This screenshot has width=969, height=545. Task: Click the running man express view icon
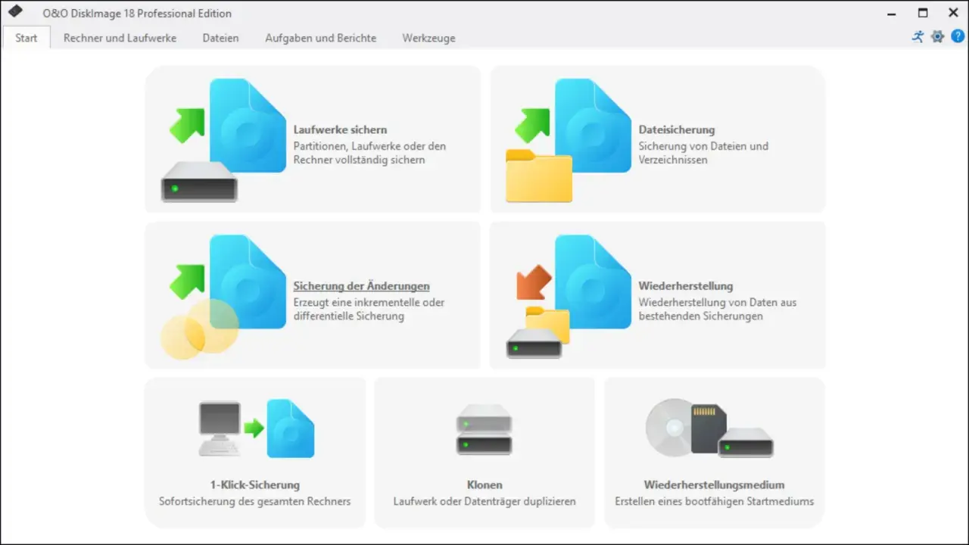[918, 36]
